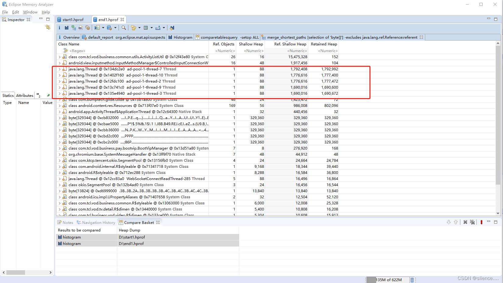Minimize the Compare Basket panel

click(x=489, y=222)
